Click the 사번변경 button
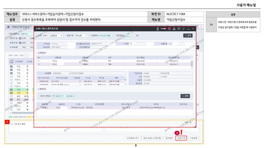The height and width of the screenshot is (148, 264). pos(193,138)
